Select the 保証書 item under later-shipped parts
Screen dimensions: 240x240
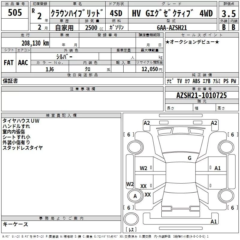(10, 81)
